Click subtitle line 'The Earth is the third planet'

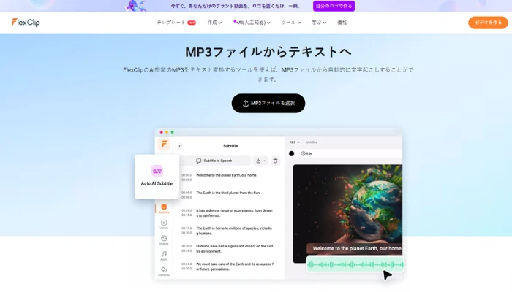pos(228,193)
